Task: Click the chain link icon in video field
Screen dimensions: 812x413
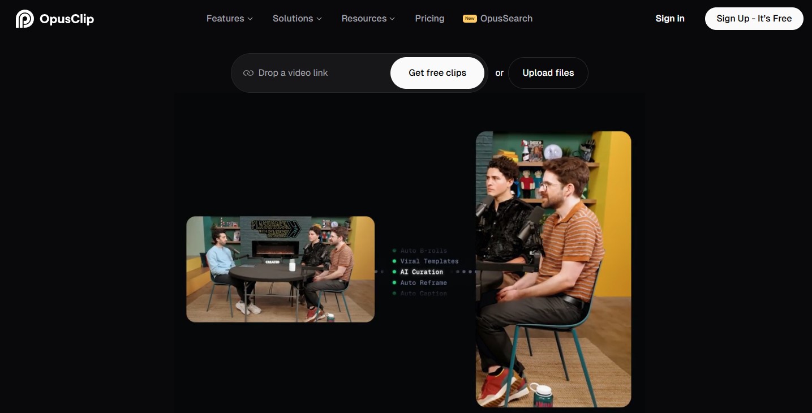Action: point(248,73)
